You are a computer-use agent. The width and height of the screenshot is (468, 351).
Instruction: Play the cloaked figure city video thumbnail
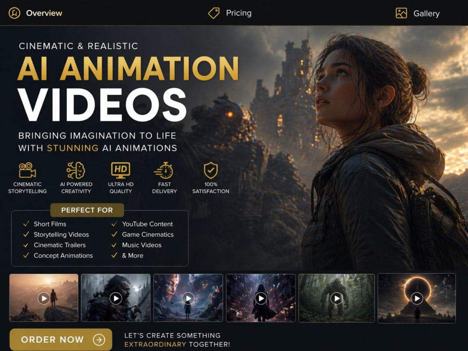(261, 298)
